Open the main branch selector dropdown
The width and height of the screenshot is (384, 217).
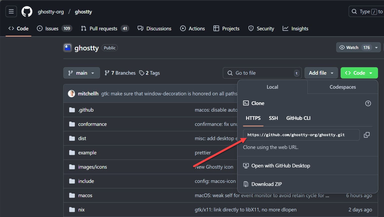pos(81,73)
